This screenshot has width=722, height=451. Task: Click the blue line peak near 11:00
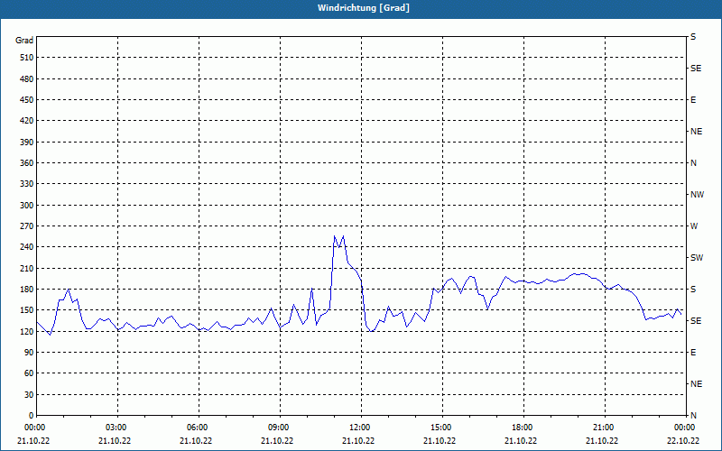point(335,236)
